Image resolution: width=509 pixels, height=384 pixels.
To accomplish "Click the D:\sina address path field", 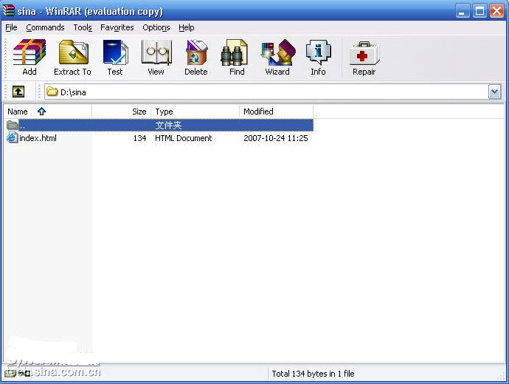I will 273,92.
